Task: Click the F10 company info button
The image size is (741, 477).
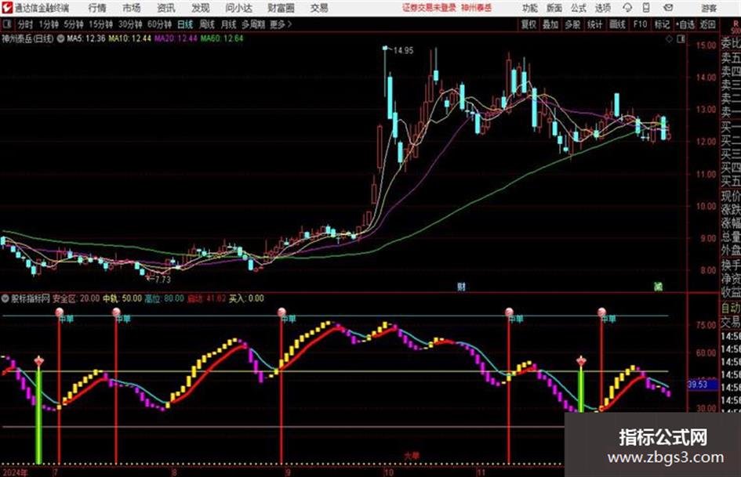Action: [640, 24]
